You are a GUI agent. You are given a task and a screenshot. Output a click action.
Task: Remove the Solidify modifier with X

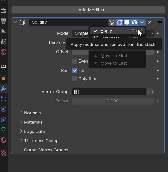pyautogui.click(x=150, y=22)
